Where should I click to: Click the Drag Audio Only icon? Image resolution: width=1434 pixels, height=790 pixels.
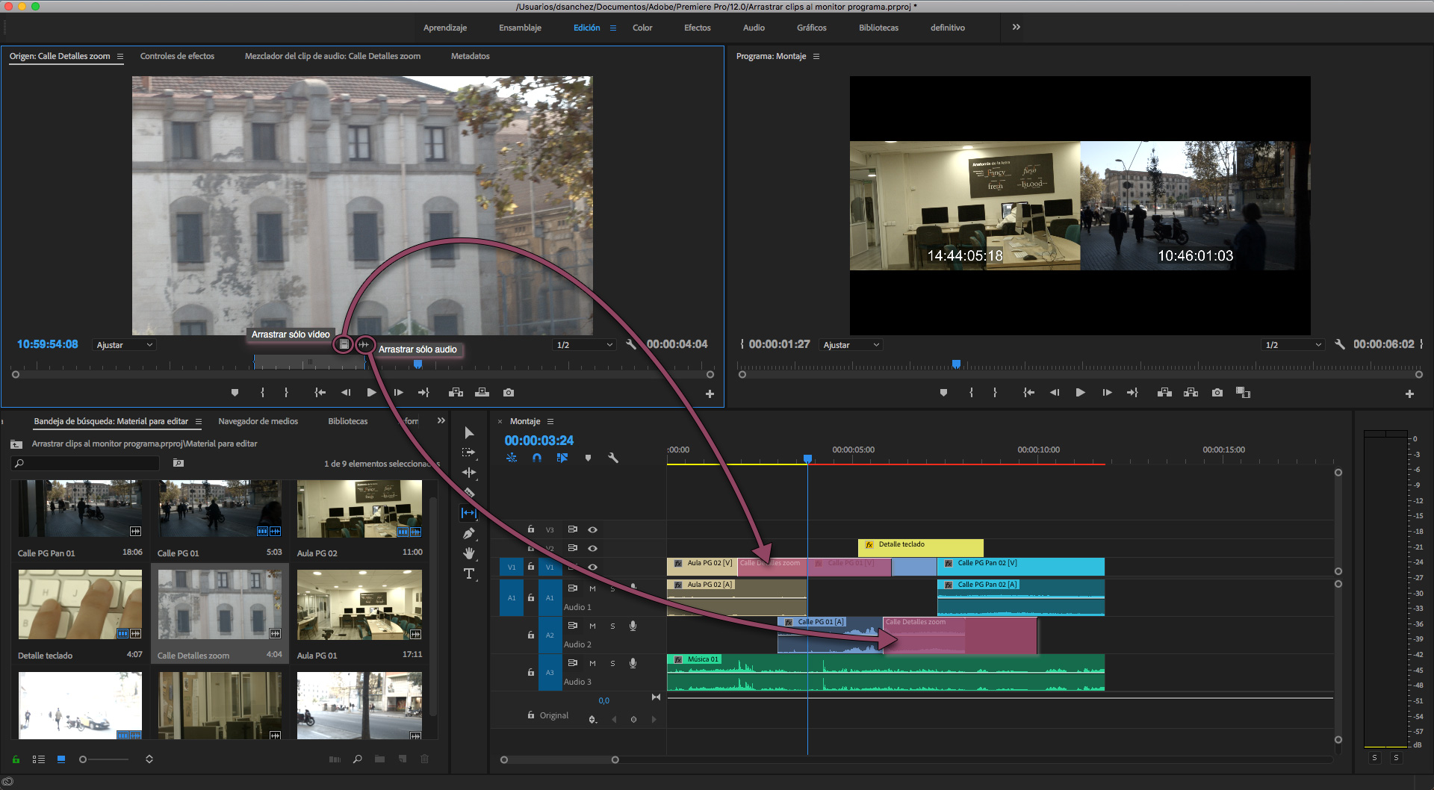pyautogui.click(x=364, y=344)
